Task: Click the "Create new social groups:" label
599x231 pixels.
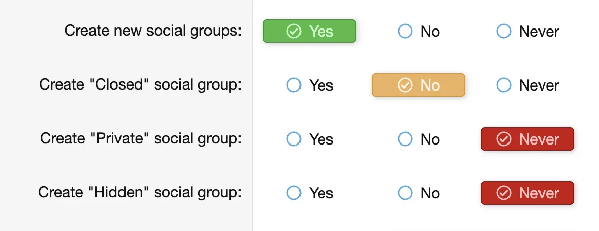Action: coord(153,31)
